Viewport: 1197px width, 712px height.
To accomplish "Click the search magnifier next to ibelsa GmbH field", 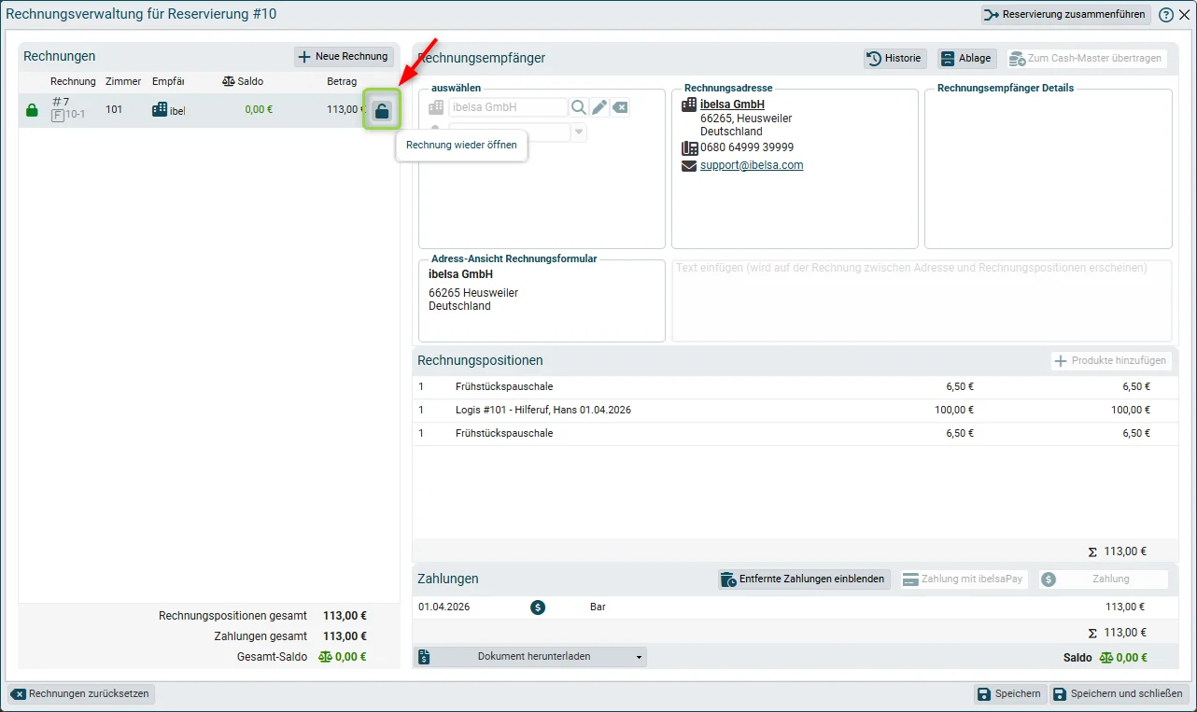I will [x=579, y=107].
